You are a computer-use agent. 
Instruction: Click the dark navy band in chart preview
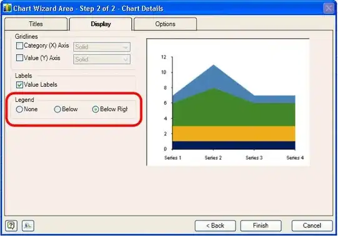233,145
